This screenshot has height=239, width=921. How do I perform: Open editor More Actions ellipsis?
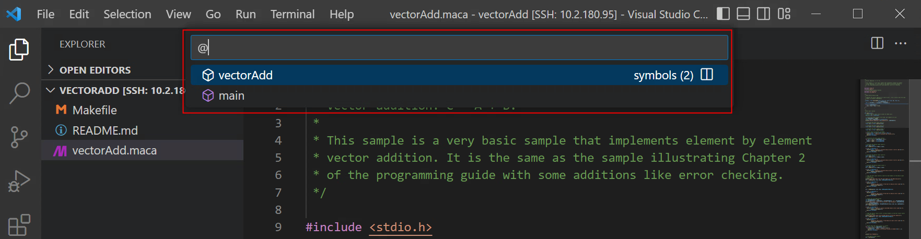901,43
